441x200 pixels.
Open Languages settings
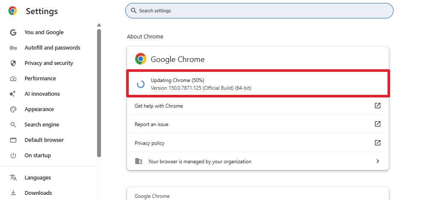coord(38,177)
